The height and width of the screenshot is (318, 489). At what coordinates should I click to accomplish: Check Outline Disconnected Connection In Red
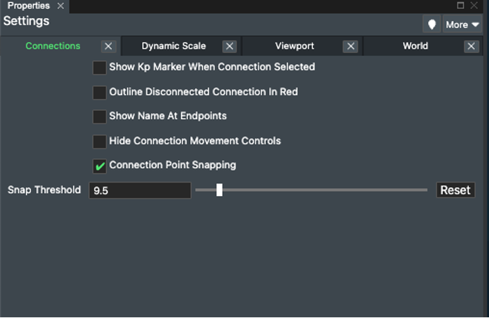click(x=100, y=92)
